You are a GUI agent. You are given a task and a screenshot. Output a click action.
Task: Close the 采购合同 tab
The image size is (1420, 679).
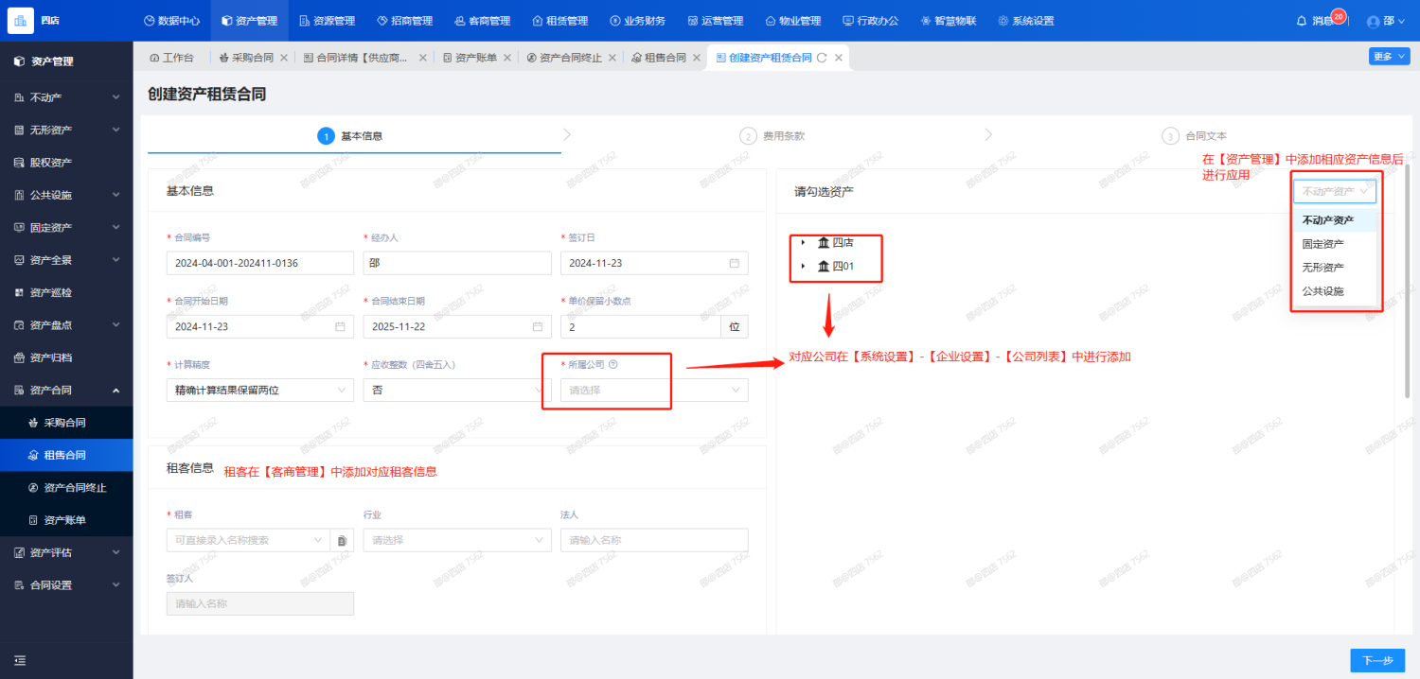(284, 58)
